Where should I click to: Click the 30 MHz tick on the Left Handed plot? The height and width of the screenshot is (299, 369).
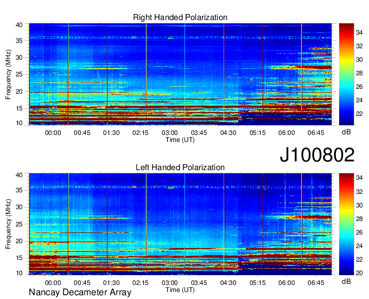coord(19,207)
